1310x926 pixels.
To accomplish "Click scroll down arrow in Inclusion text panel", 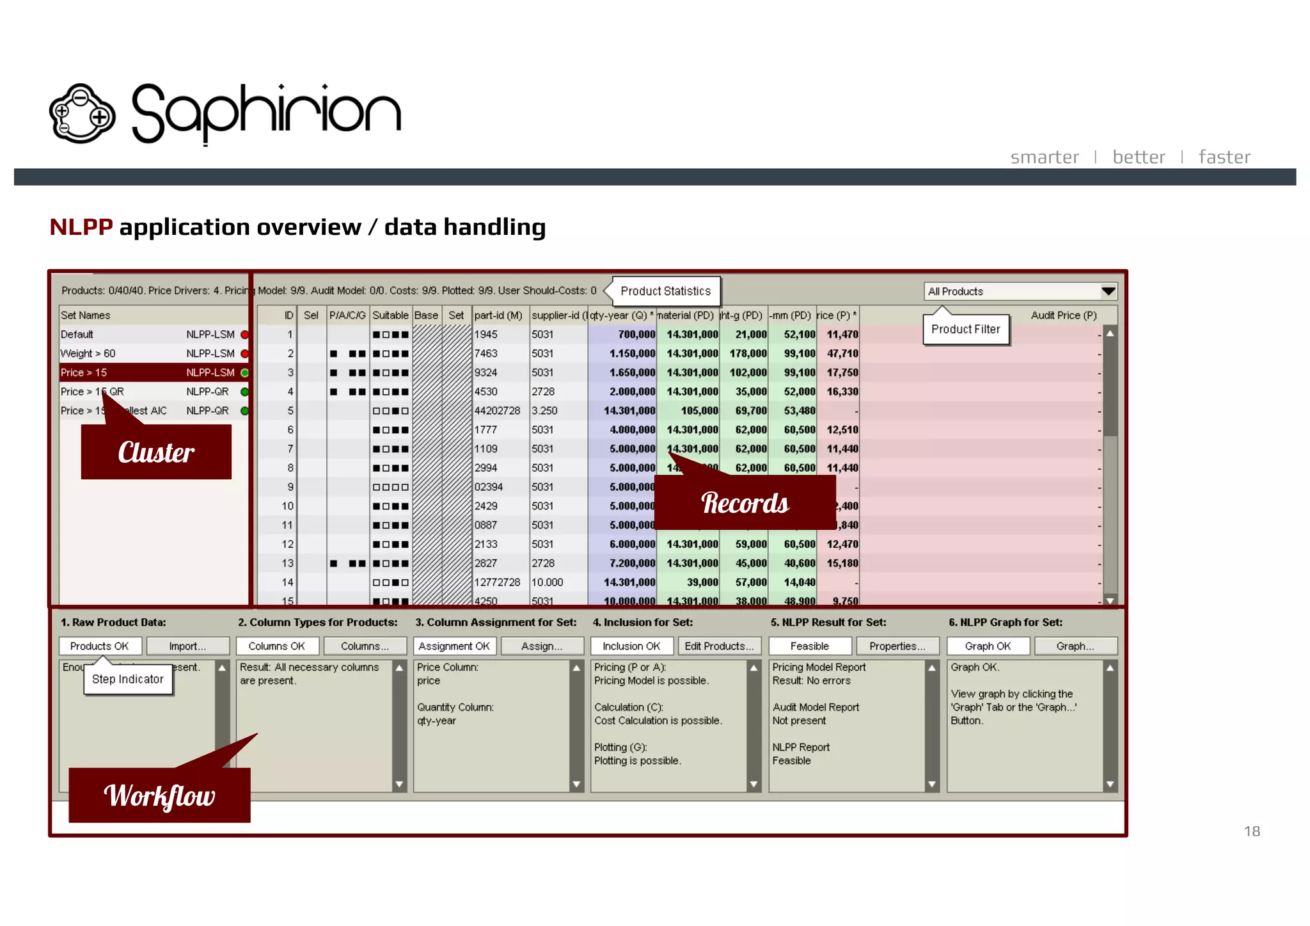I will [754, 784].
